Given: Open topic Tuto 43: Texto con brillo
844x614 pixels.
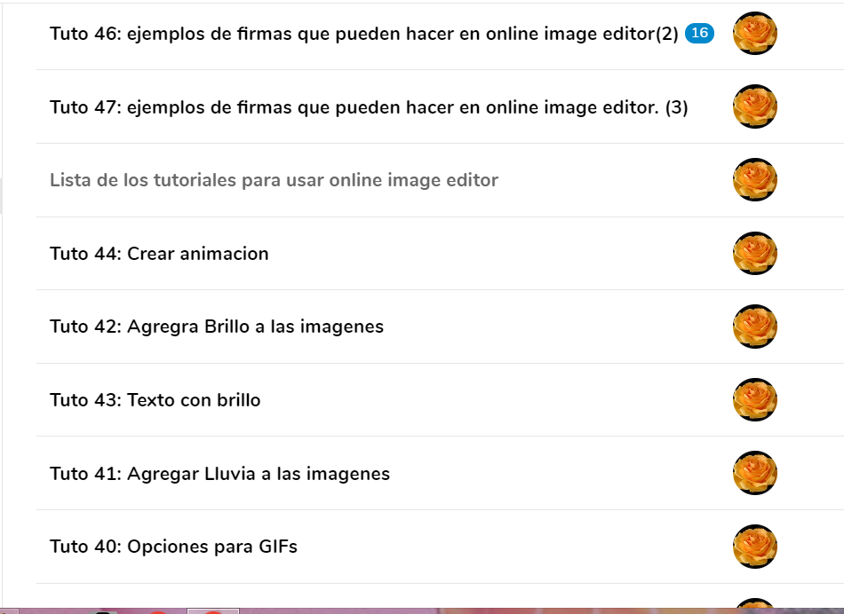Looking at the screenshot, I should pos(155,400).
